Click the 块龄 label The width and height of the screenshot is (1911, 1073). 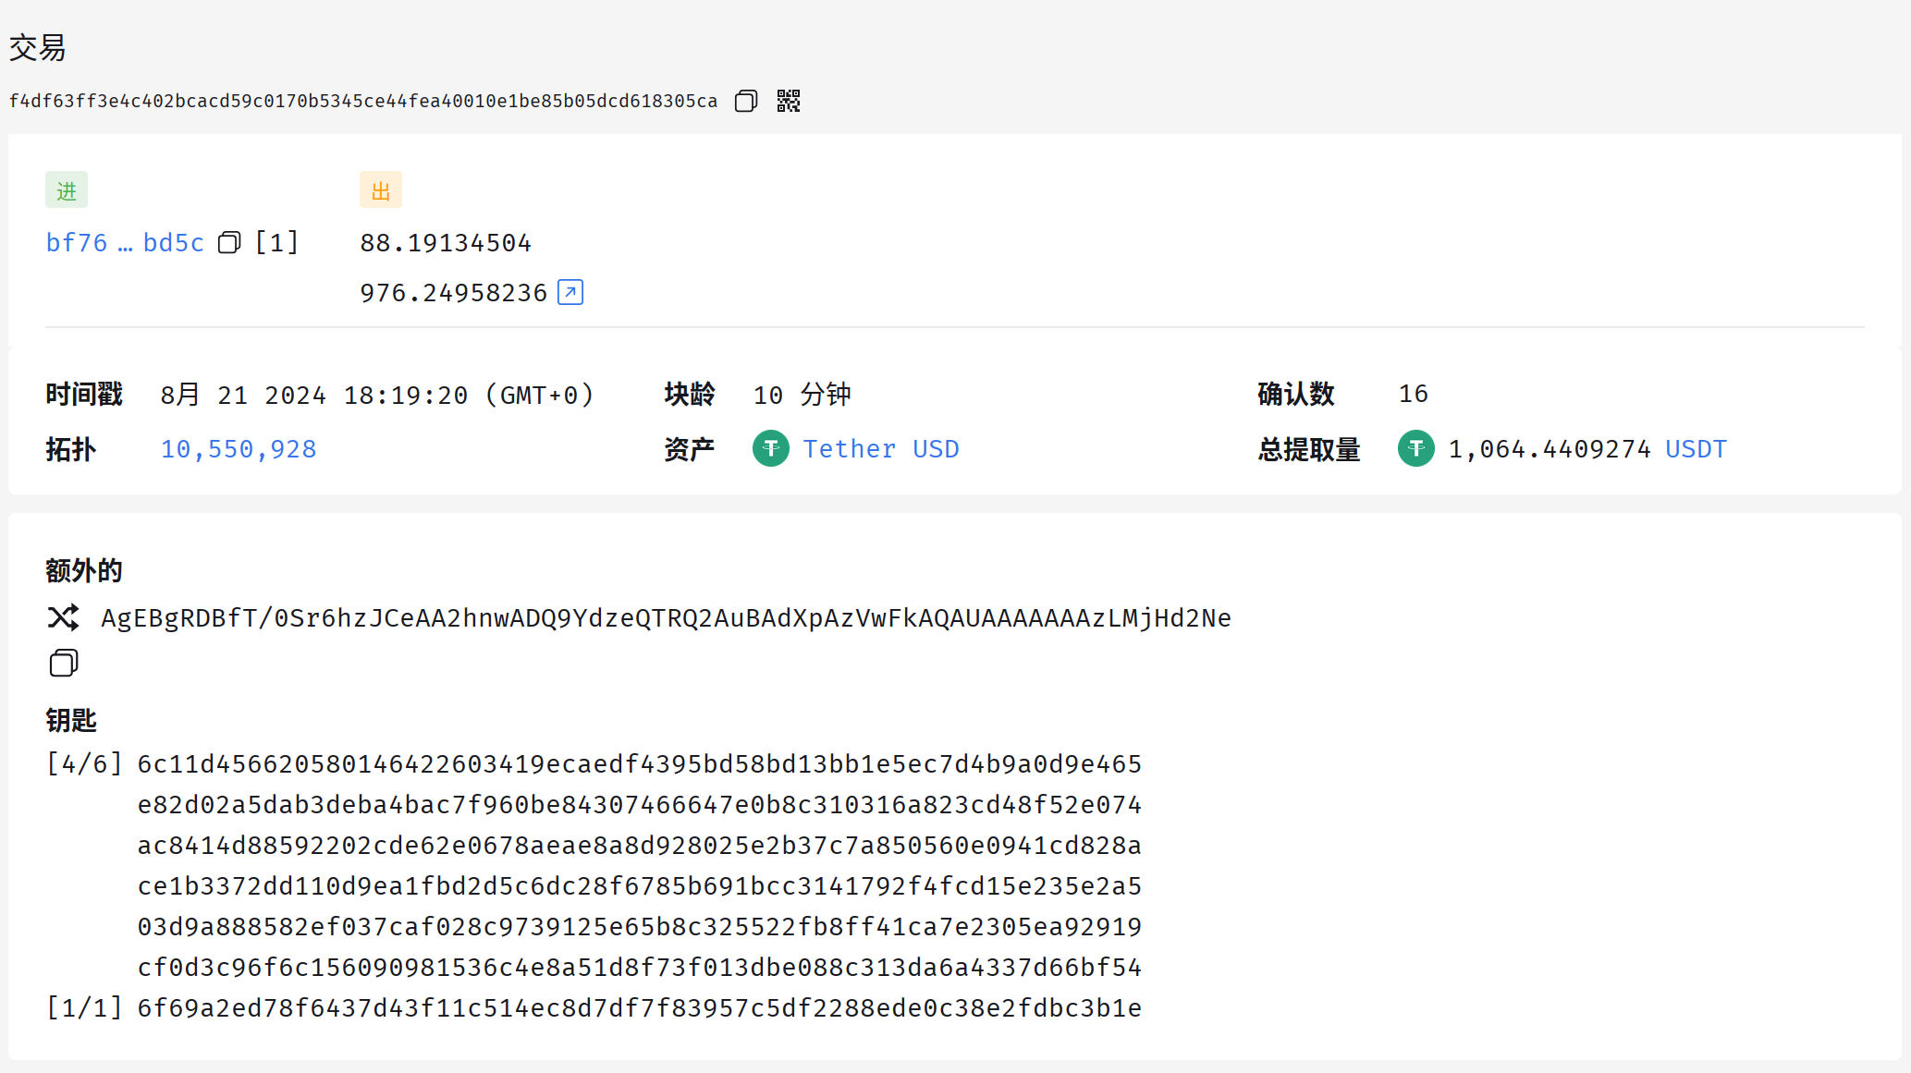690,395
